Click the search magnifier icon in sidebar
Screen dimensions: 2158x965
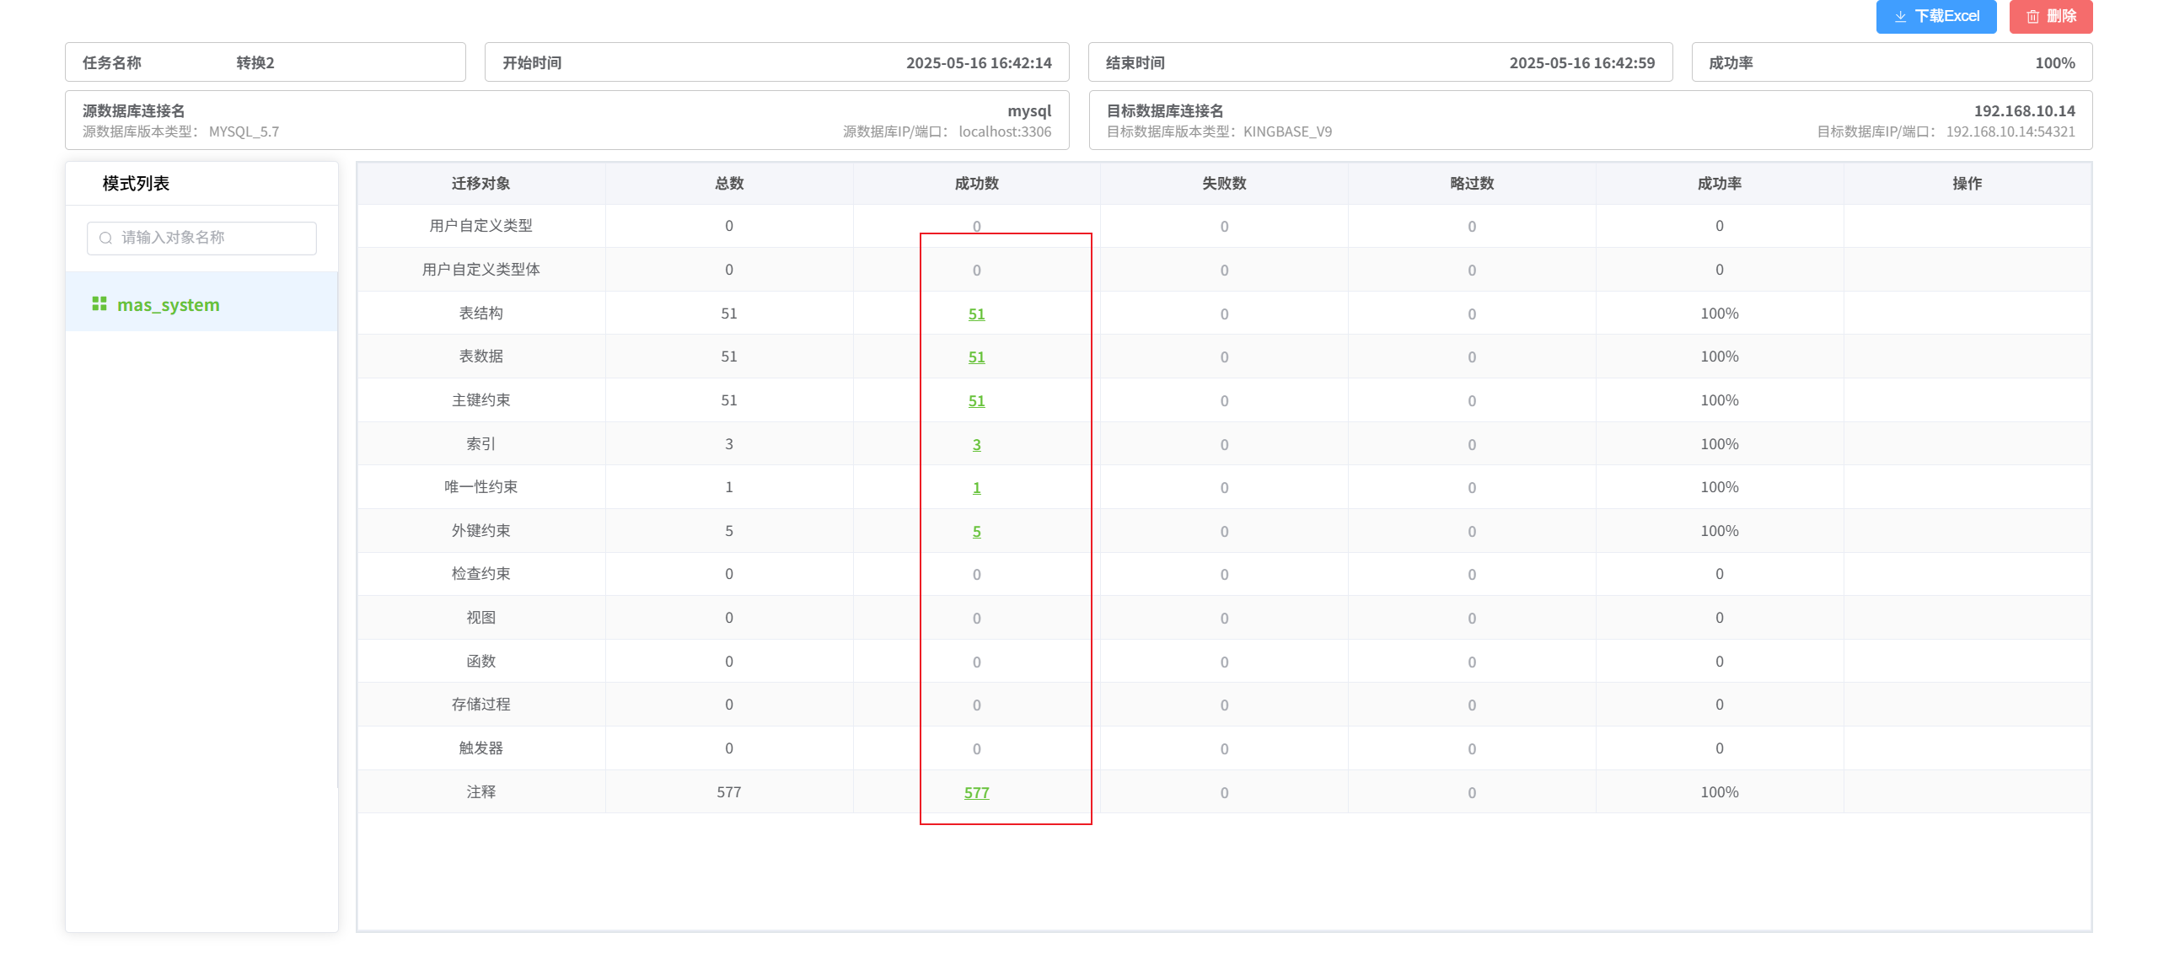coord(105,238)
